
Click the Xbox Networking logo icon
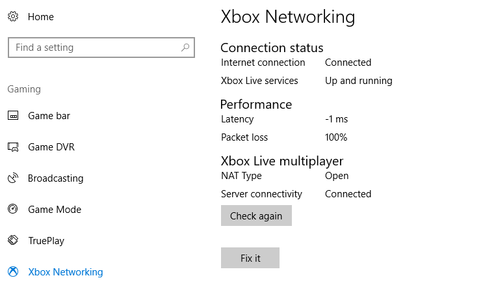[x=13, y=271]
